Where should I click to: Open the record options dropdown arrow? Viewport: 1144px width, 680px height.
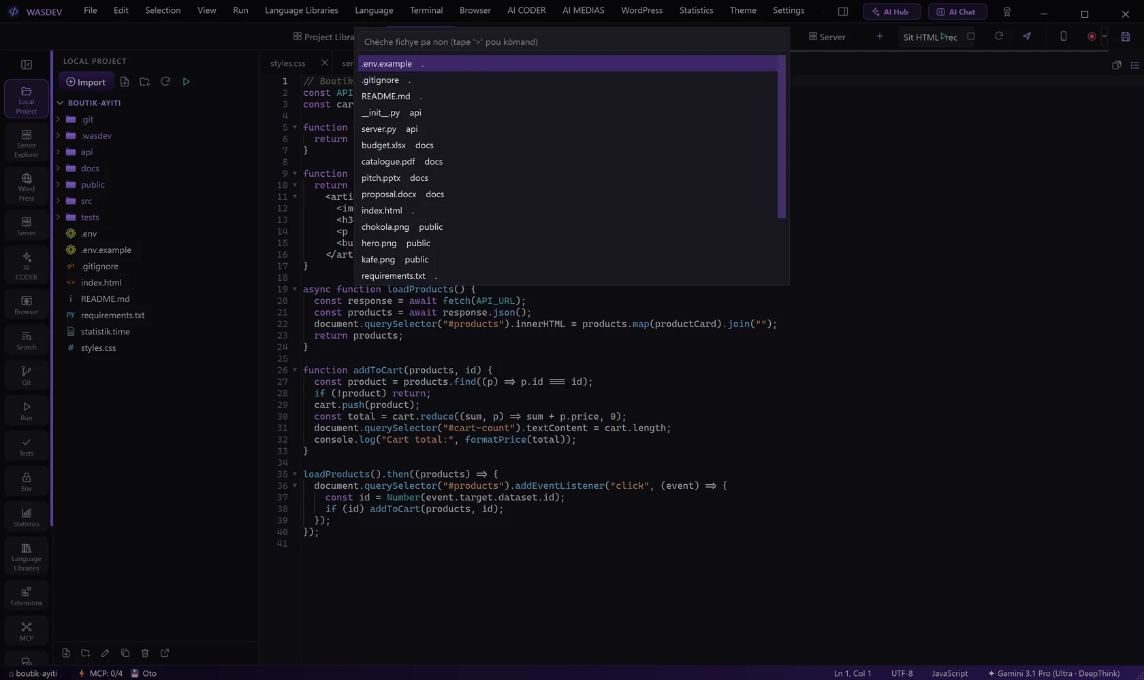pos(1105,37)
